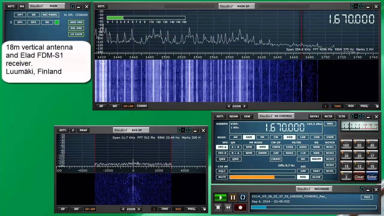Image resolution: width=384 pixels, height=216 pixels.
Task: Enable DSB mode
Action: point(289,137)
